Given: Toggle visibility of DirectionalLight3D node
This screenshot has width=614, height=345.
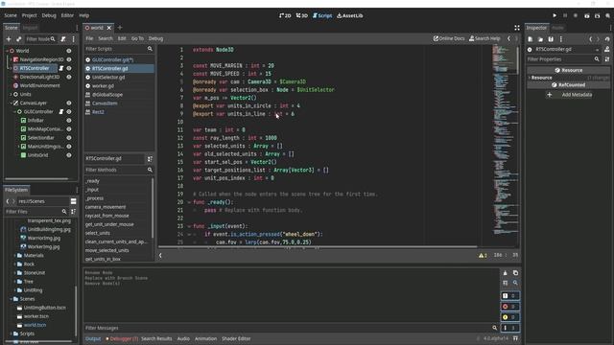Looking at the screenshot, I should tap(69, 77).
